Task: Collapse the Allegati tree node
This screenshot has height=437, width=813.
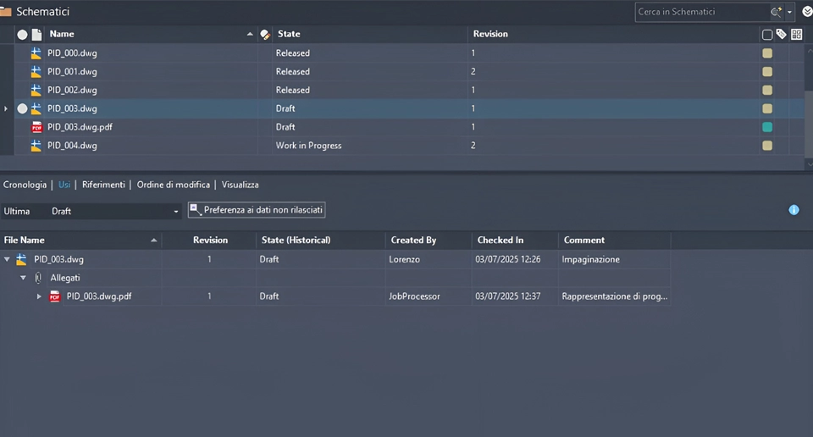Action: point(24,278)
